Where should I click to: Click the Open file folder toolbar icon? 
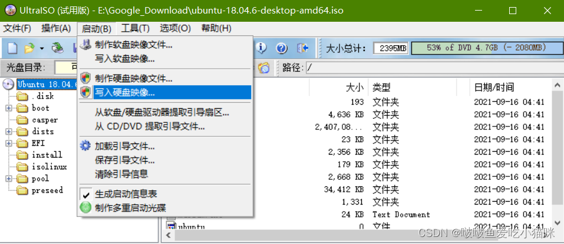pyautogui.click(x=29, y=48)
